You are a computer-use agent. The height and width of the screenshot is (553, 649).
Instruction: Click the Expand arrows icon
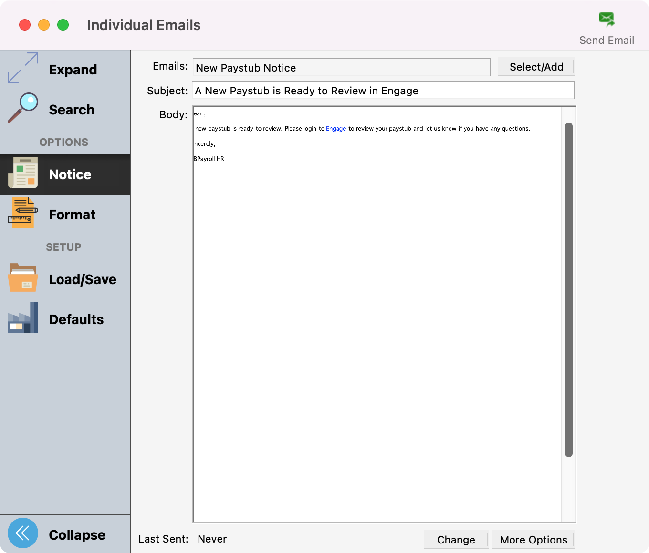[23, 68]
